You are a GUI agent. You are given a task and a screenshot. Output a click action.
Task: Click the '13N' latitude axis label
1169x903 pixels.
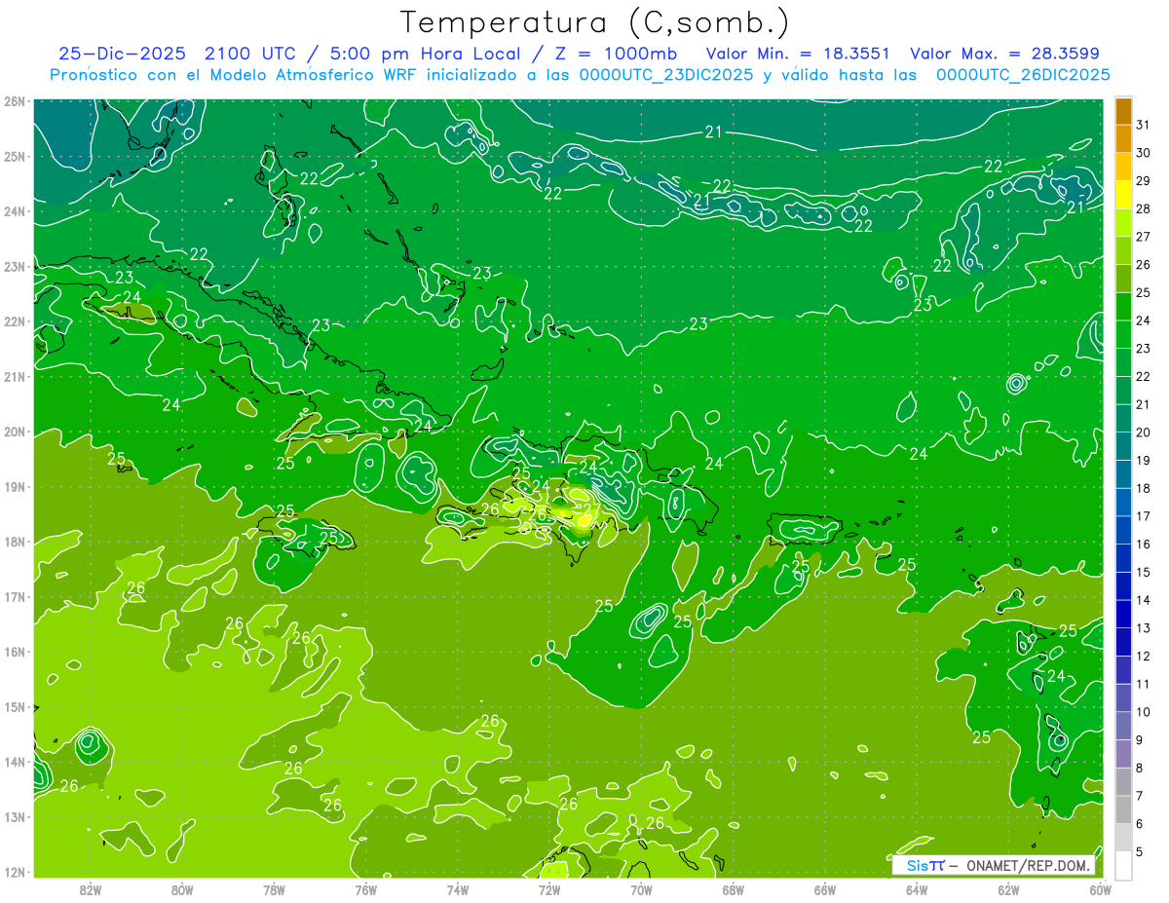coord(15,817)
